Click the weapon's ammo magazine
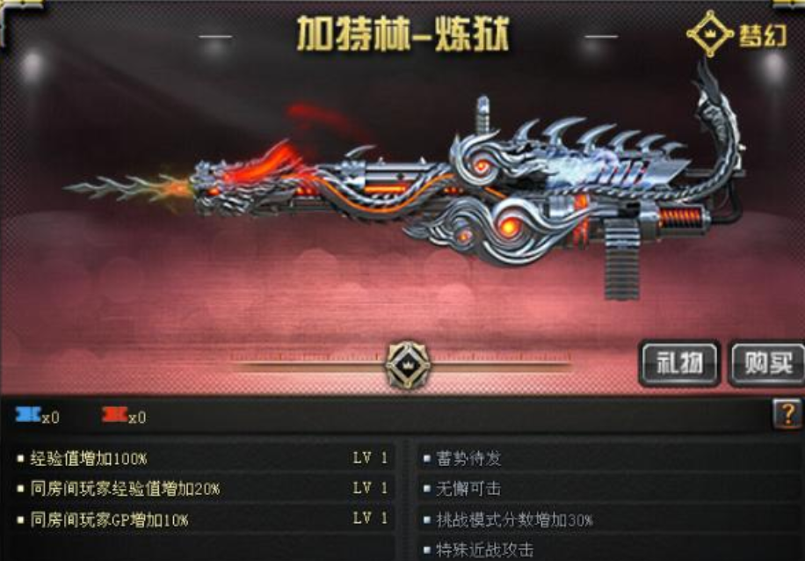 click(621, 261)
